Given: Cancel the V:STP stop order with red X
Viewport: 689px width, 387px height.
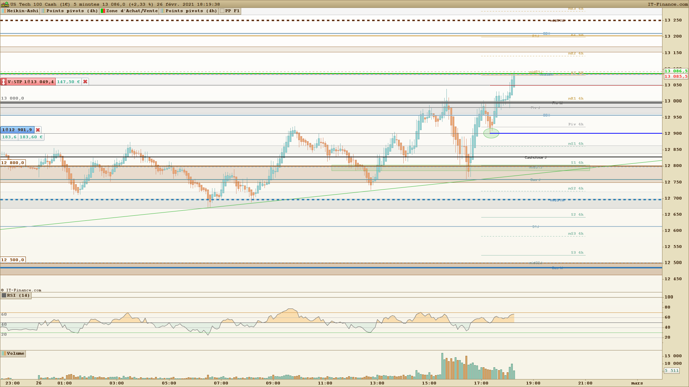Looking at the screenshot, I should click(85, 82).
